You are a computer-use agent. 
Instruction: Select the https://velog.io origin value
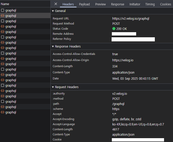pyautogui.click(x=123, y=60)
